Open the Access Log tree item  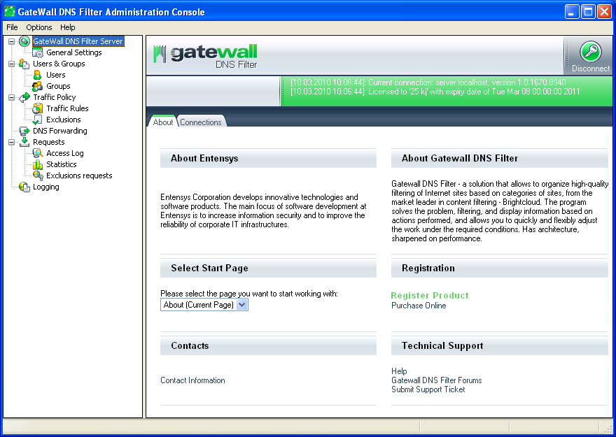pos(65,153)
